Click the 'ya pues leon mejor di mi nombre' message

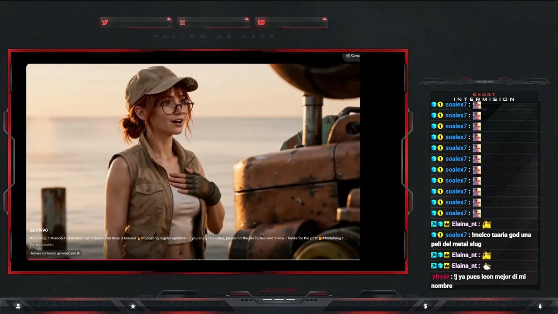(x=478, y=281)
